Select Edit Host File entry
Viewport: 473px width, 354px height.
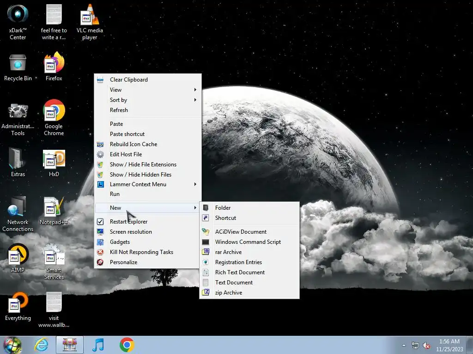[x=148, y=154]
